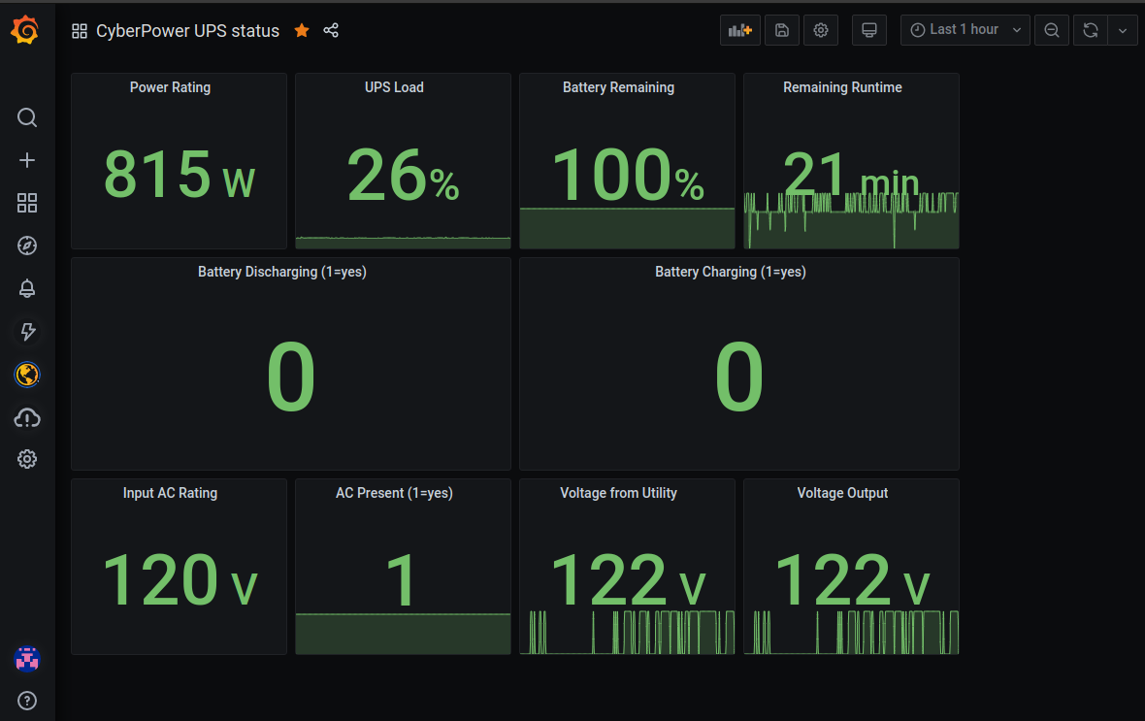The width and height of the screenshot is (1145, 721).
Task: Open the Help question mark icon
Action: coord(27,701)
